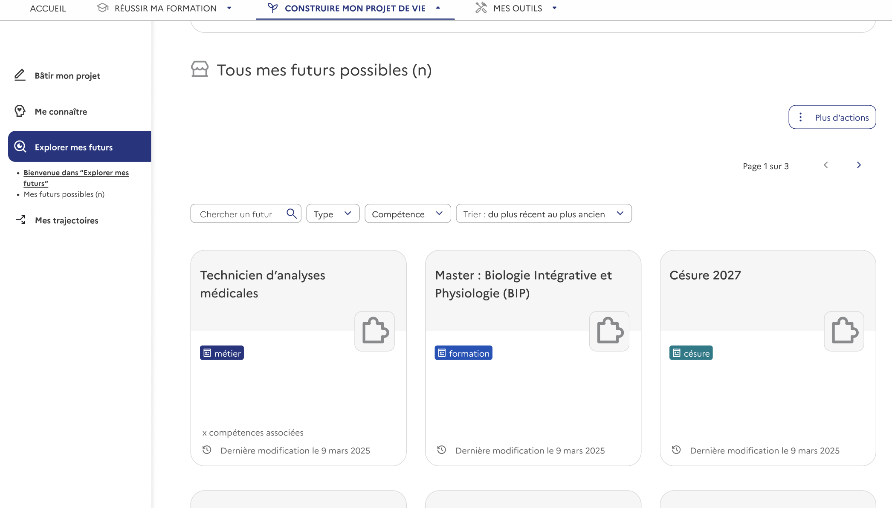The height and width of the screenshot is (508, 892).
Task: Select the Explorer mes futurs sidebar item
Action: tap(80, 147)
